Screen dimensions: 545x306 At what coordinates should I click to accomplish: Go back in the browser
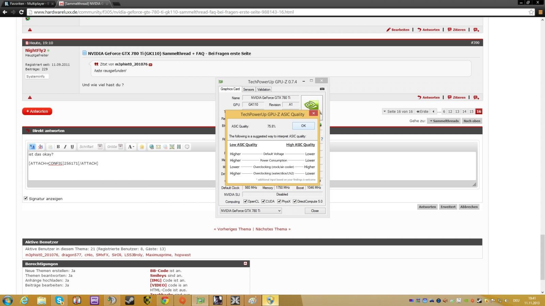coord(5,12)
